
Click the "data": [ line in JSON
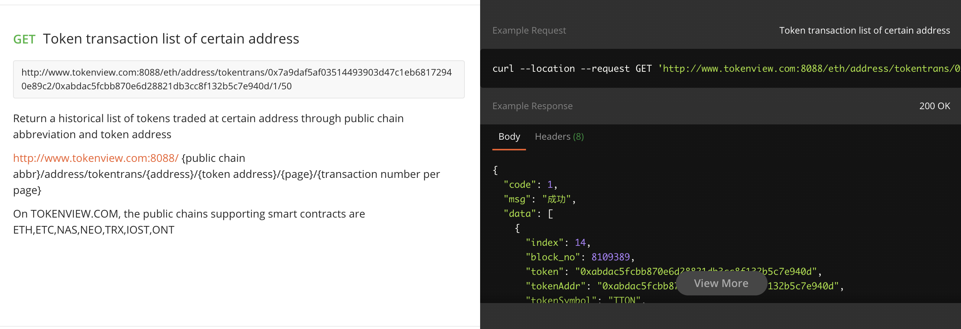pos(528,214)
